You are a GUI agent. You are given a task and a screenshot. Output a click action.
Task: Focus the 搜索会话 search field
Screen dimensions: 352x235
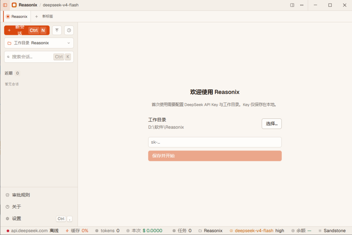[39, 57]
